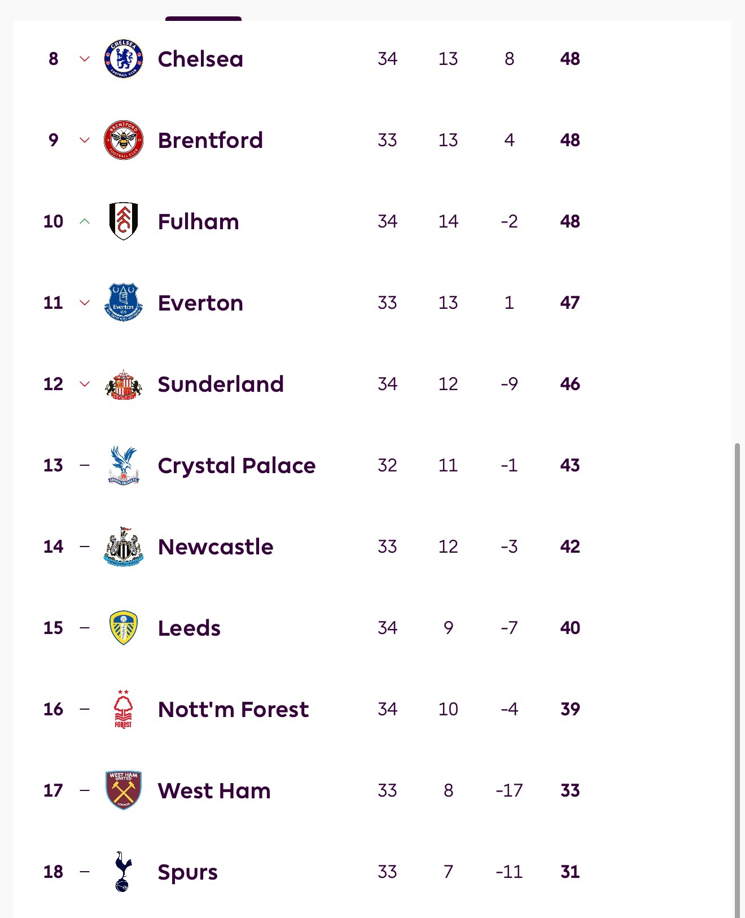Tap the Fulham club crest

click(124, 221)
